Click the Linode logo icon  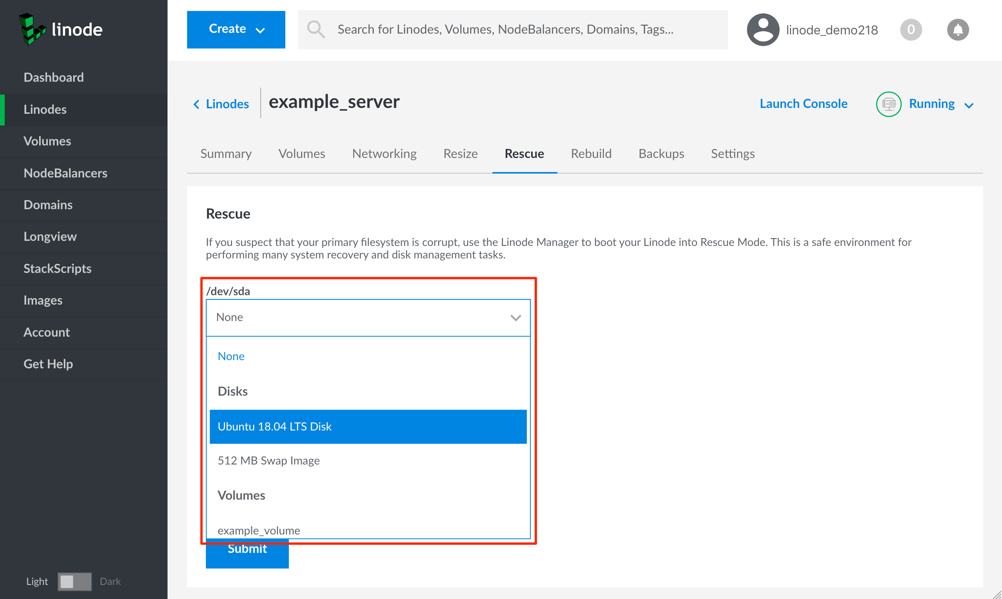32,29
